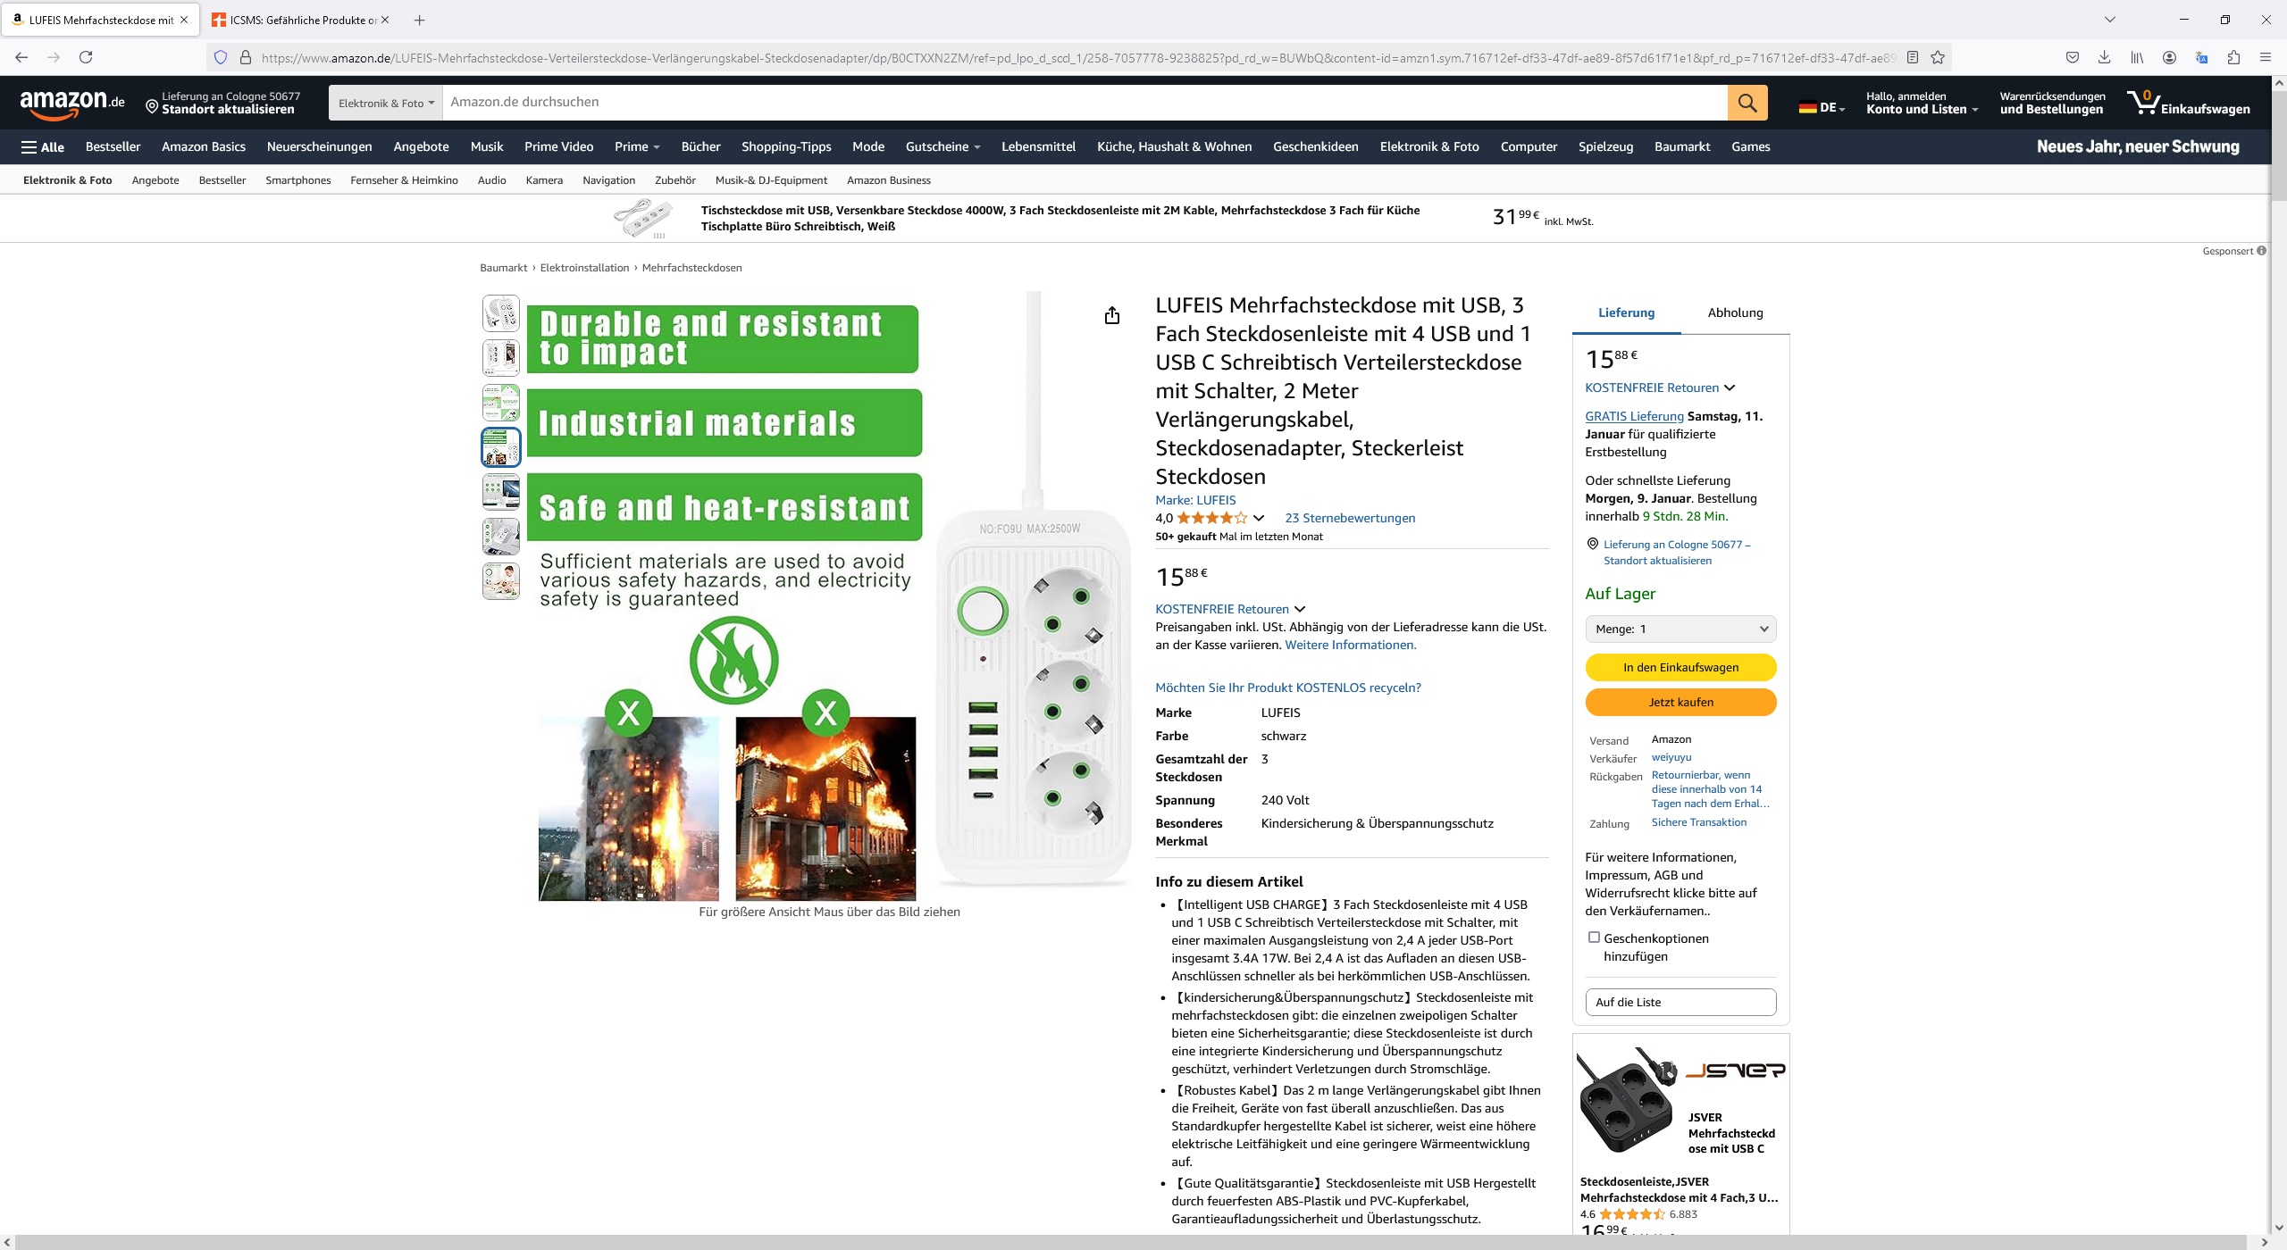Open the Menge quantity dropdown

point(1680,629)
